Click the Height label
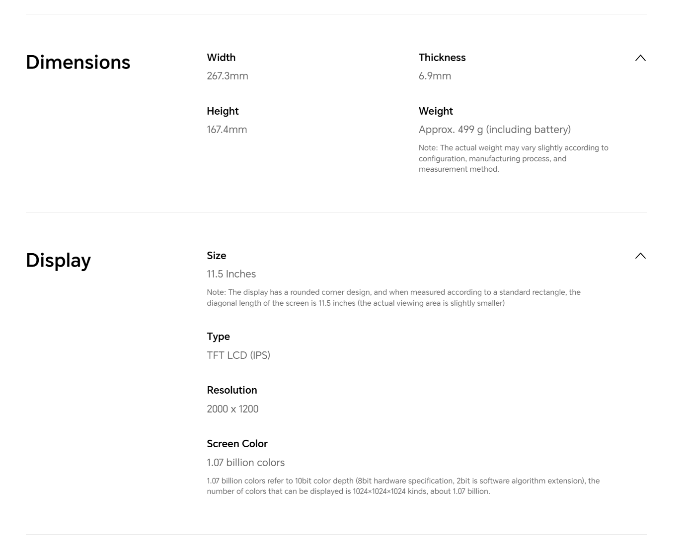This screenshot has width=685, height=551. [x=223, y=111]
